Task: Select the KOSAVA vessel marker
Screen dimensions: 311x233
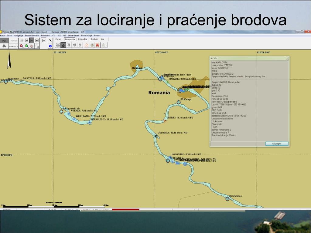Action: click(69, 113)
